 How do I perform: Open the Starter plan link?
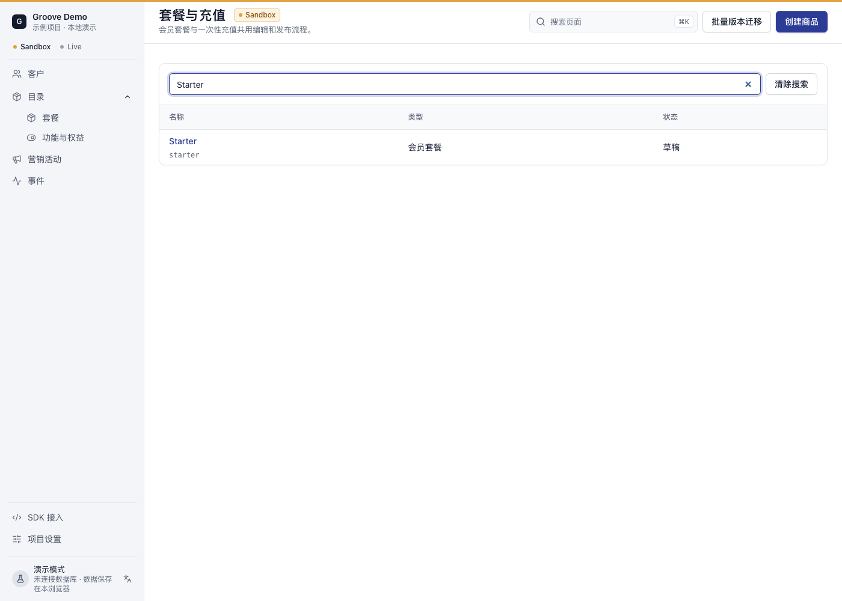pos(183,141)
